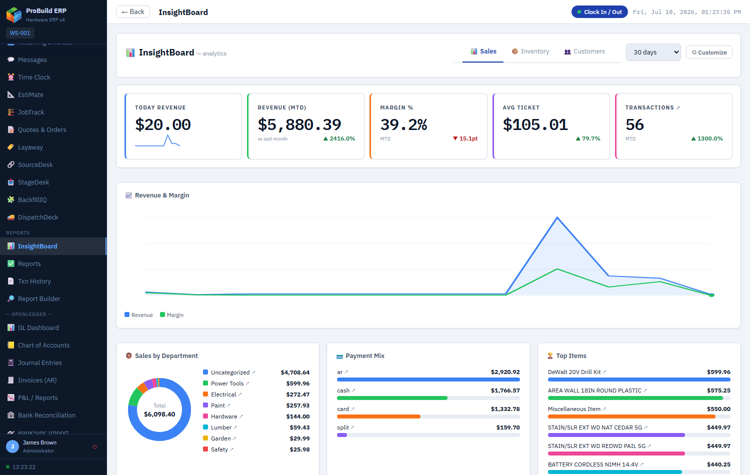Open the split payment type link
Screen dimensions: 750x475
pyautogui.click(x=345, y=427)
